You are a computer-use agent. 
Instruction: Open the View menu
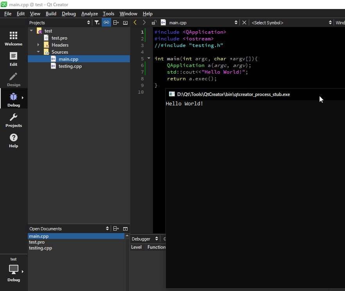[35, 14]
